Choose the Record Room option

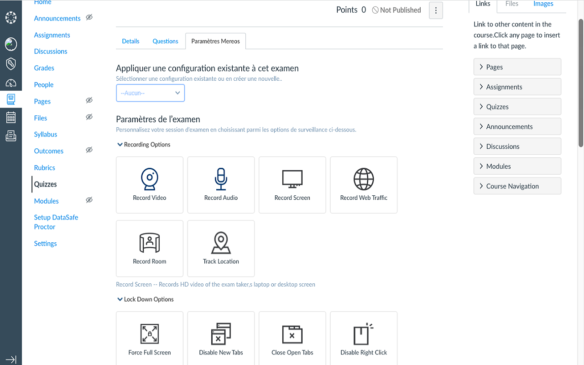pos(150,249)
